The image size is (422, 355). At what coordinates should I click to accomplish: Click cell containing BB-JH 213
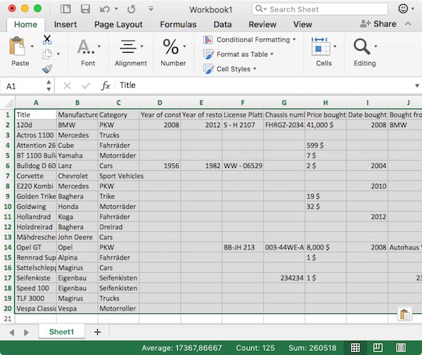(243, 247)
